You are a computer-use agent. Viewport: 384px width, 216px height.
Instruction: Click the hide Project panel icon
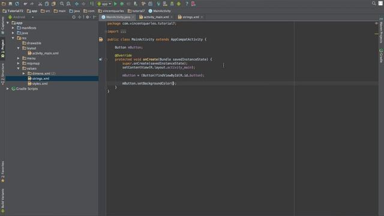(95, 17)
